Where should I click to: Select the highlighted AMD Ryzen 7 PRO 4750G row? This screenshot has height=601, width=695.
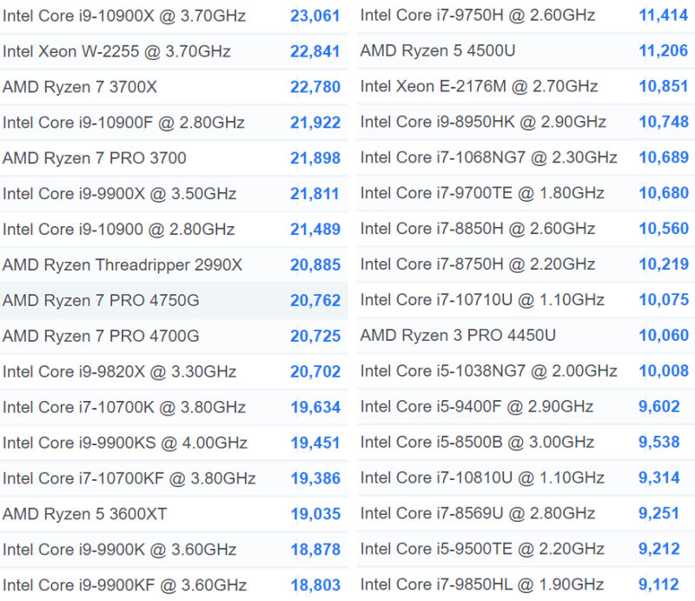pos(174,301)
